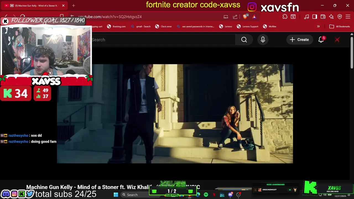This screenshot has height=199, width=354.
Task: Open the 12/17/2025 taskbar clock
Action: (340, 196)
